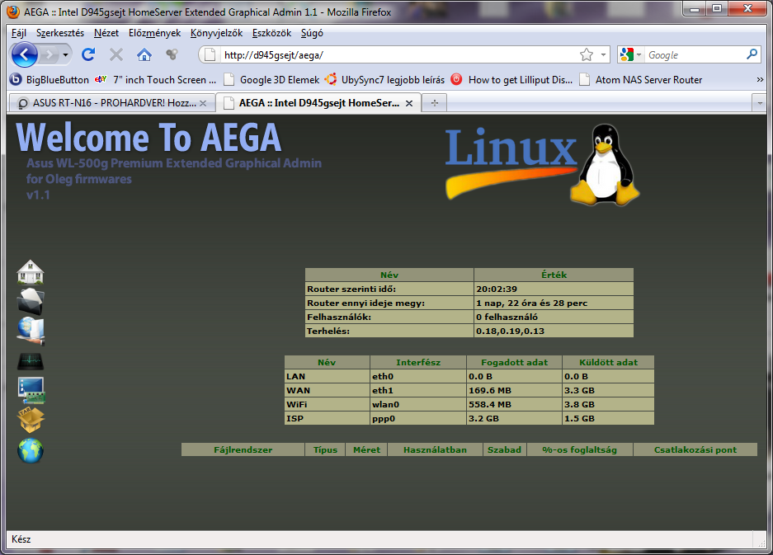This screenshot has height=555, width=773.
Task: Run search with the magnifier icon
Action: [752, 54]
